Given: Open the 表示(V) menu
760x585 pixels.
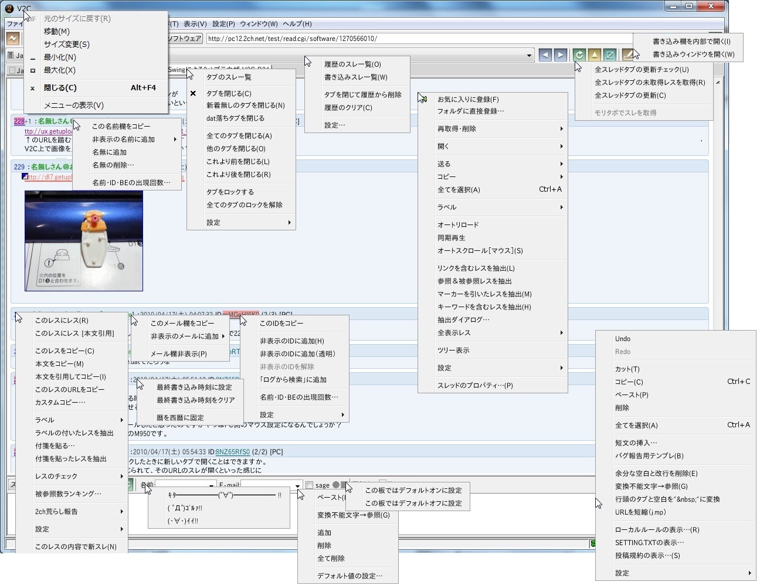Looking at the screenshot, I should (x=195, y=24).
